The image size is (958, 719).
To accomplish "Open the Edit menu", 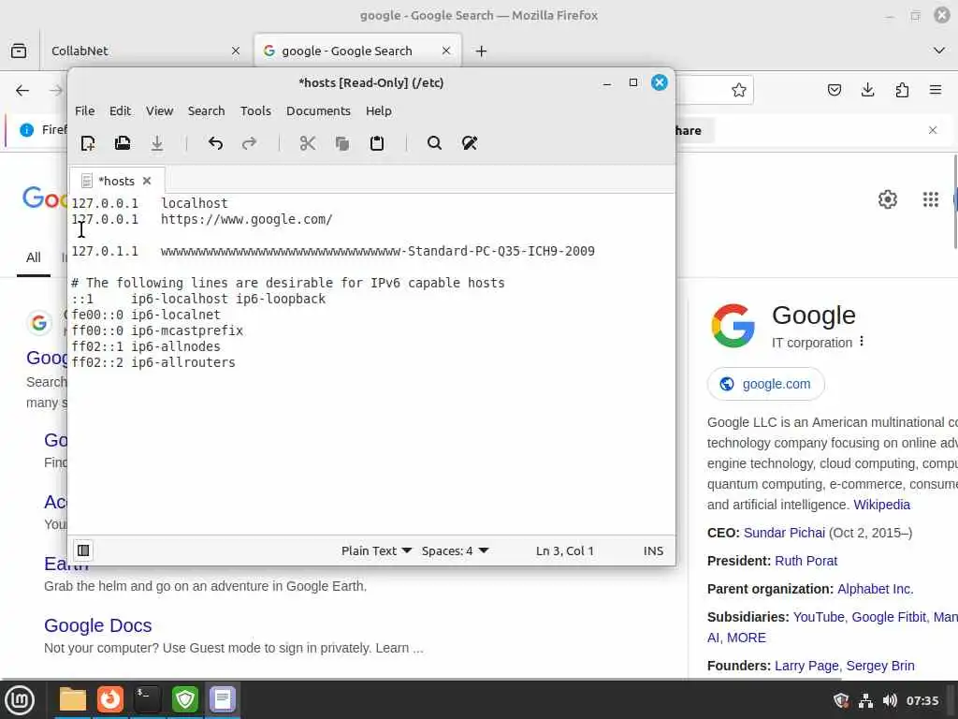I will point(120,110).
